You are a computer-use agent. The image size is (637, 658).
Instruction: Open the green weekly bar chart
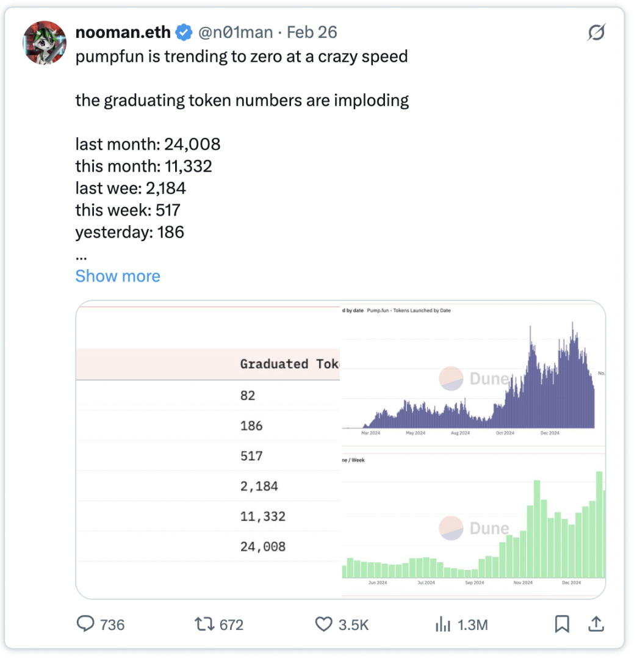(x=473, y=526)
